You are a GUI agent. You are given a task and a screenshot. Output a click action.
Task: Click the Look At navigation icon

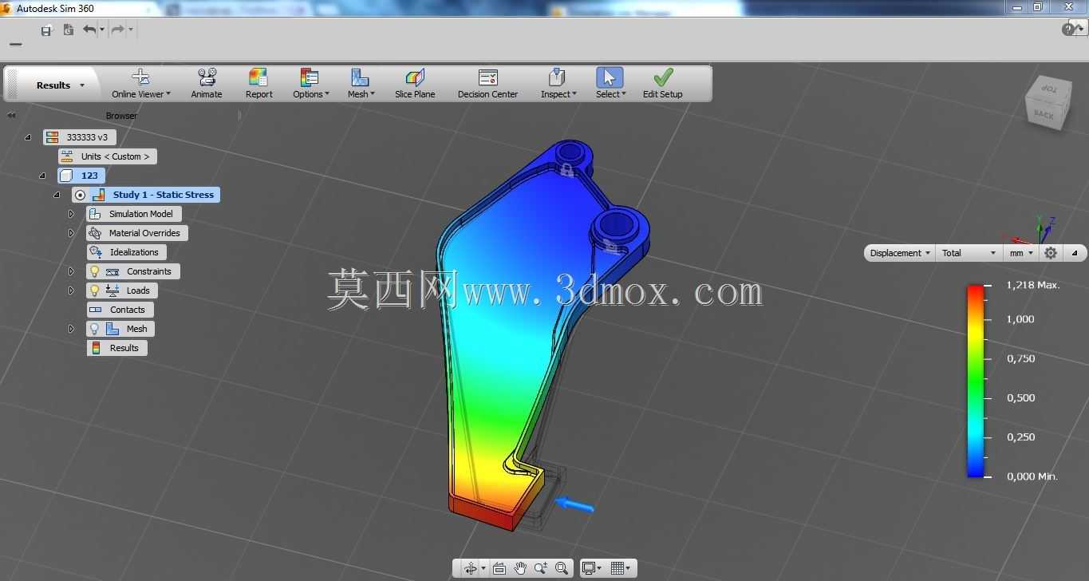[x=499, y=568]
